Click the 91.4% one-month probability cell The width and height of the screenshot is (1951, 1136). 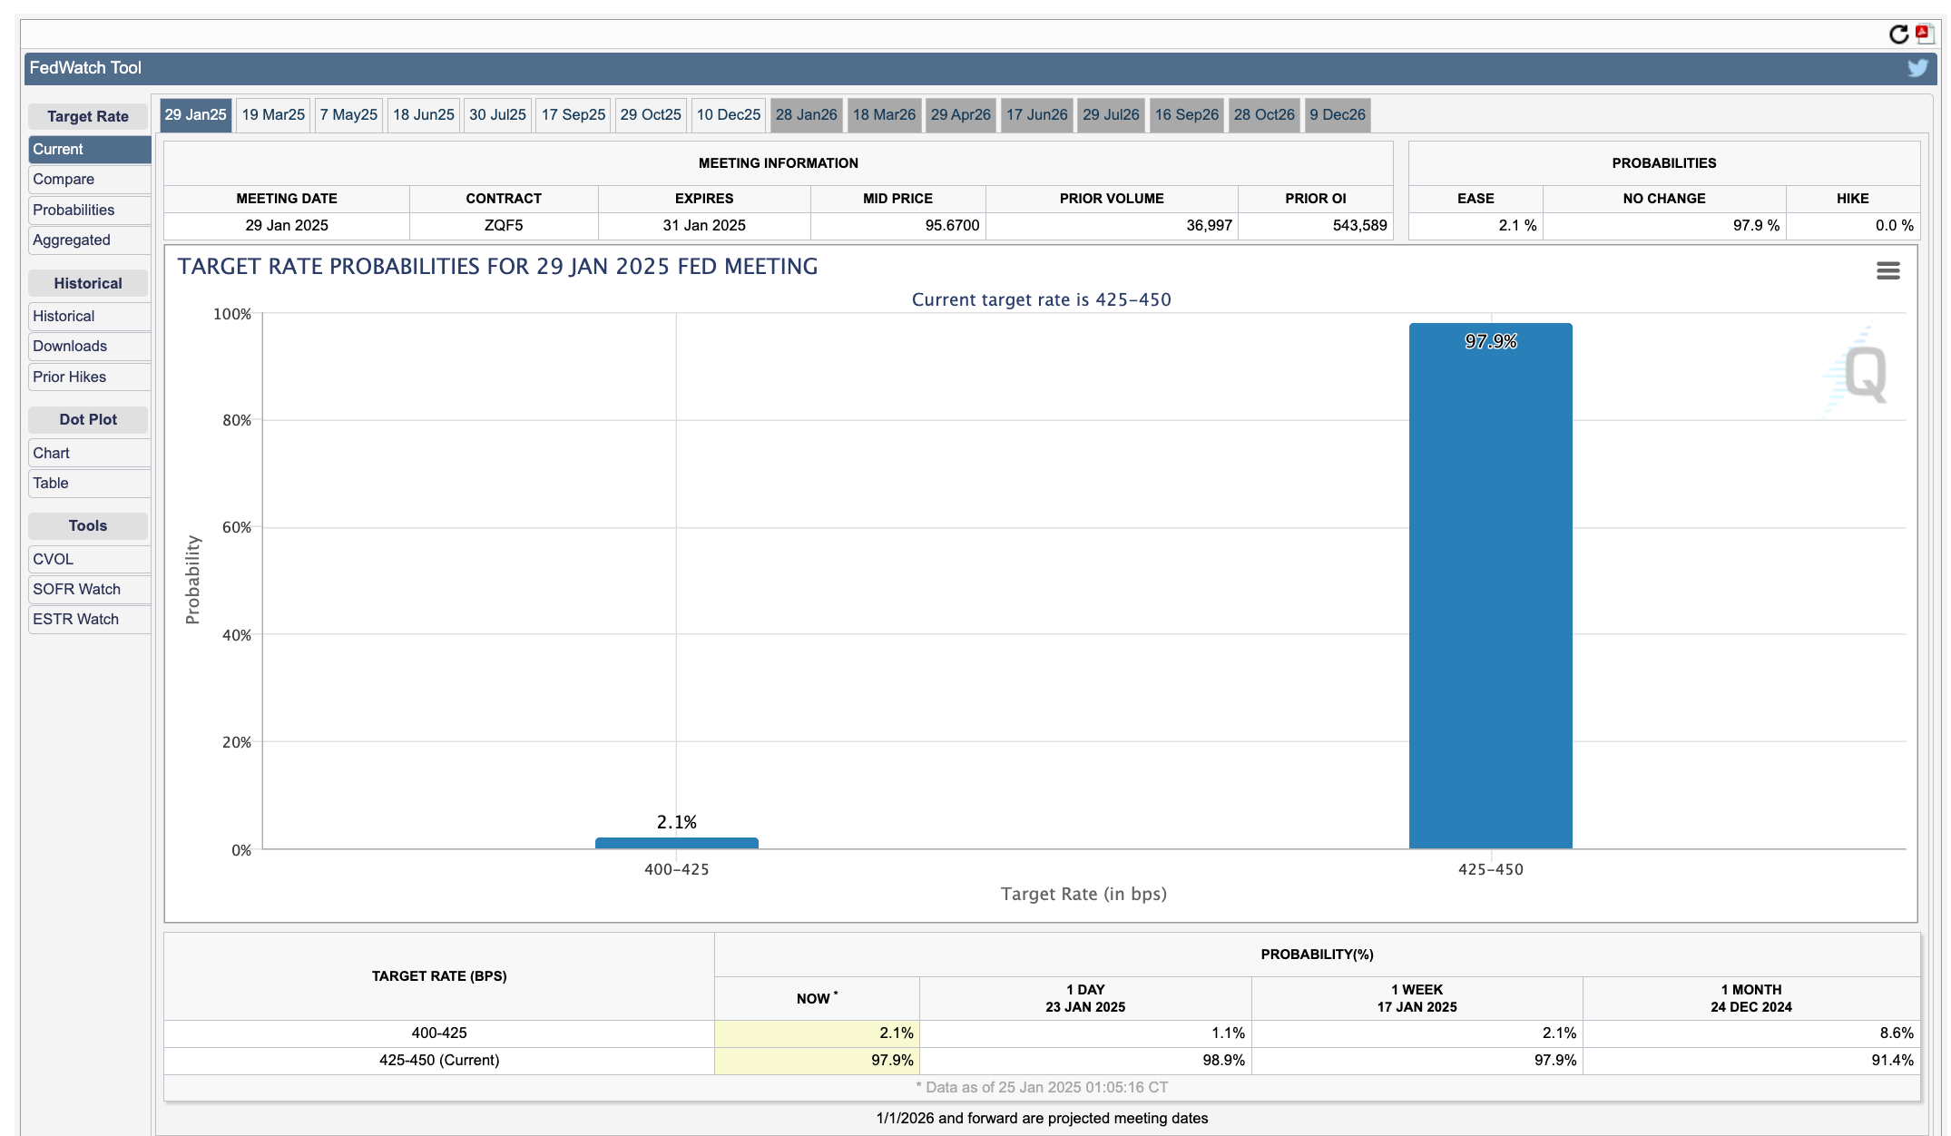(1751, 1061)
